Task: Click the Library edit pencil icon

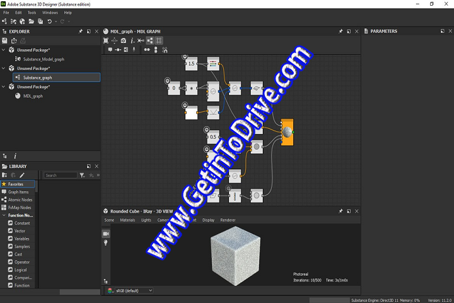Action: point(22,175)
